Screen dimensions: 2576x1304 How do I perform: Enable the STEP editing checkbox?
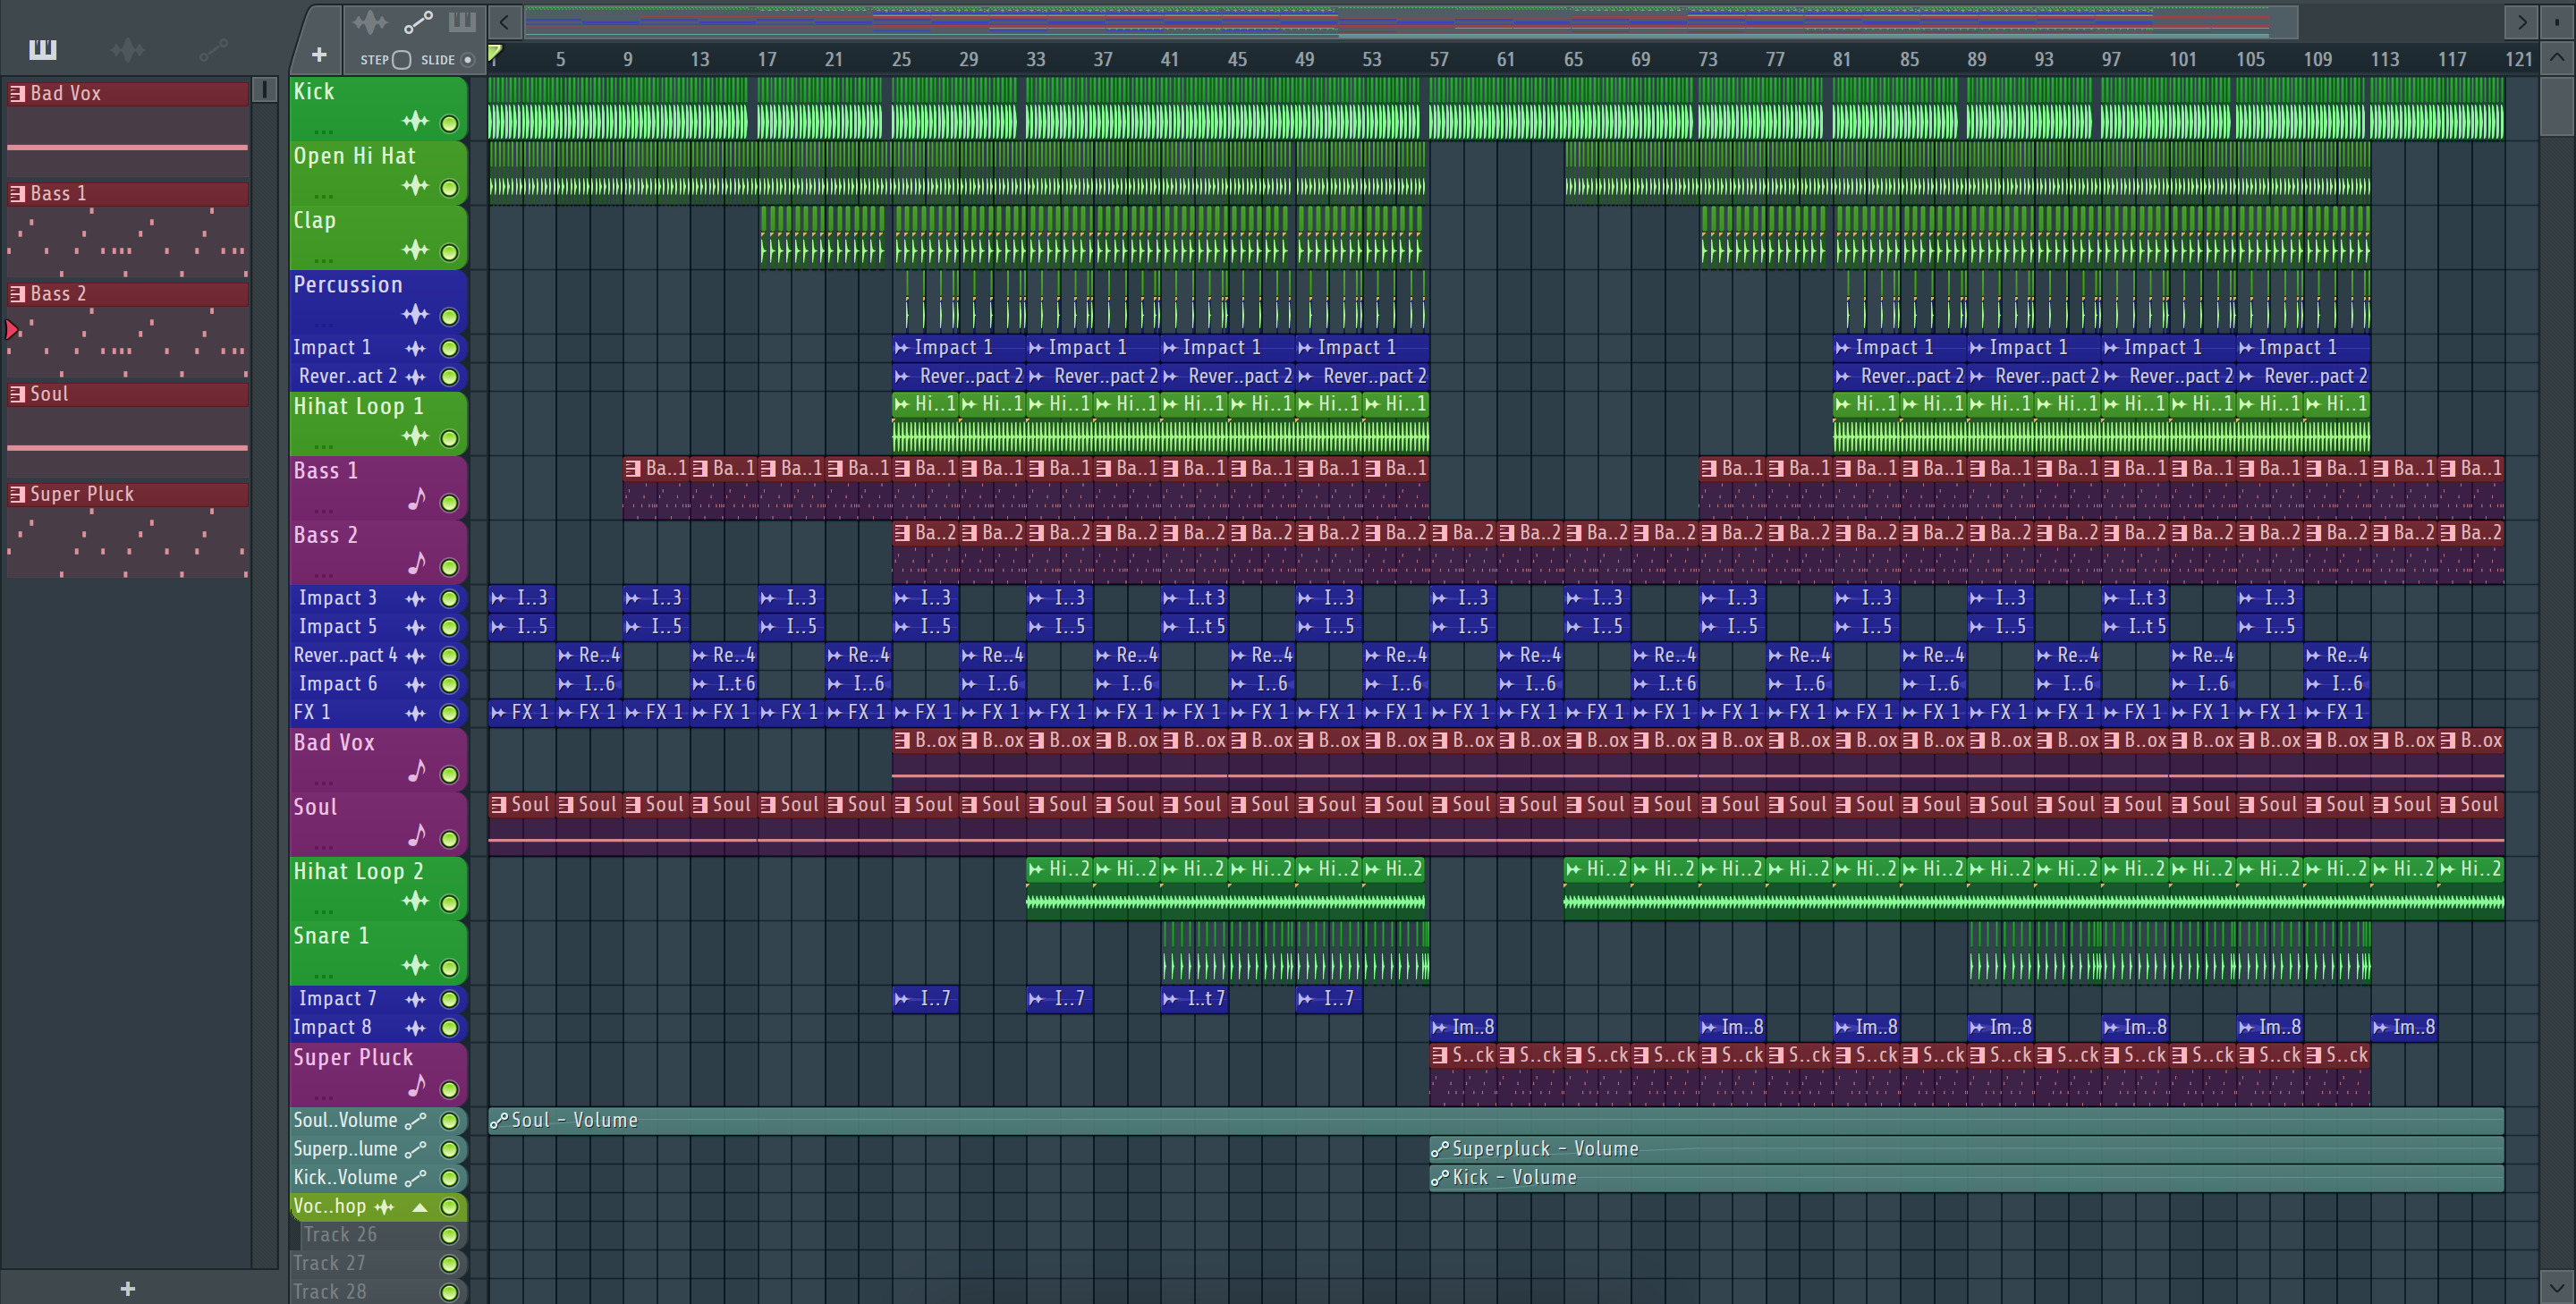tap(401, 60)
